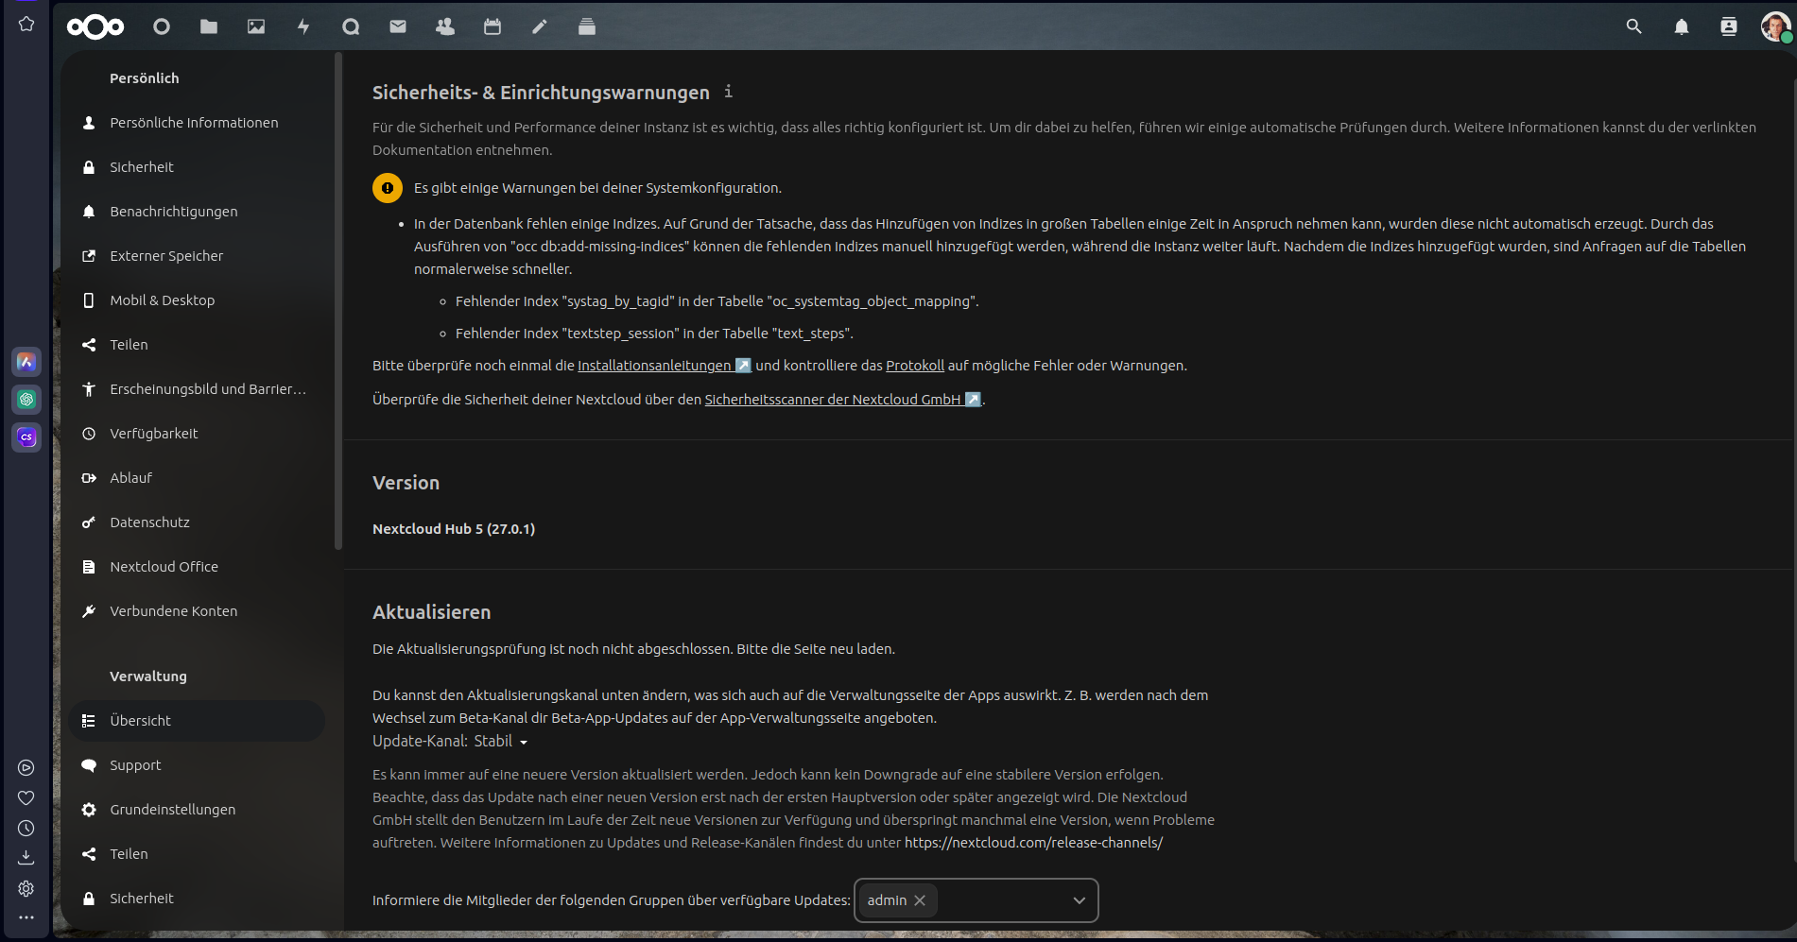Image resolution: width=1797 pixels, height=942 pixels.
Task: Open the Notes pencil icon in top bar
Action: (x=540, y=27)
